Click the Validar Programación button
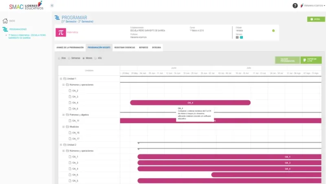This screenshot has width=326, height=184. point(288,60)
